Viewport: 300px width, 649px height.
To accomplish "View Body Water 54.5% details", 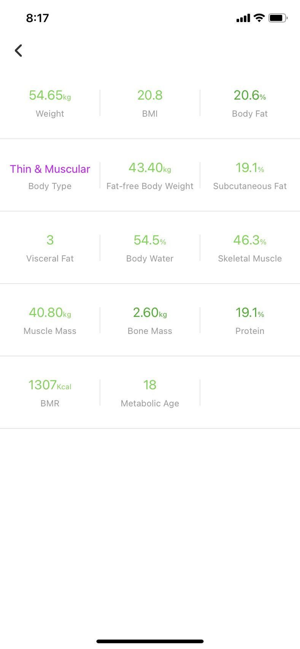I will (150, 248).
